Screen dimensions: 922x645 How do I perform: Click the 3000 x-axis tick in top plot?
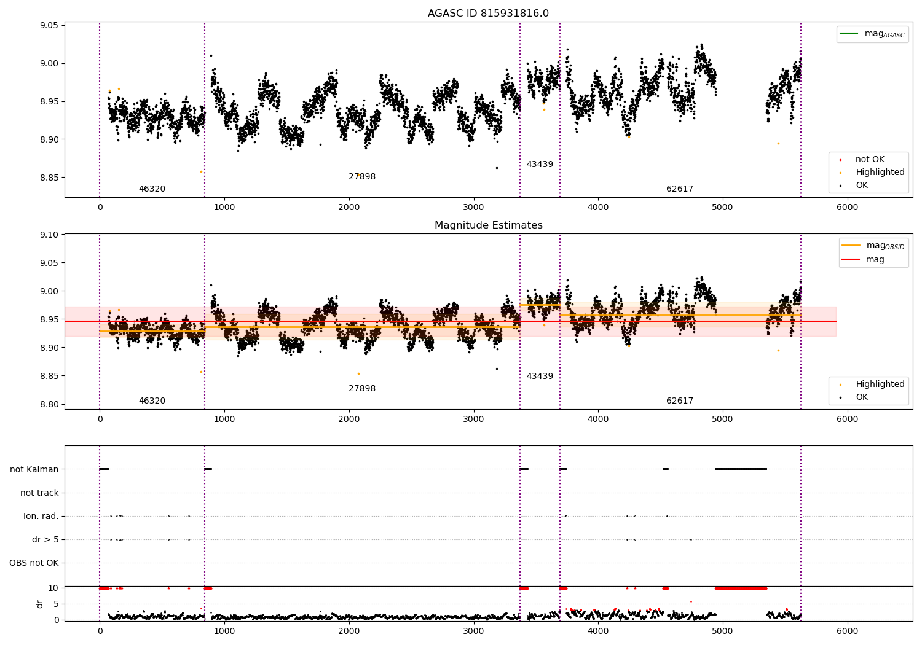(473, 208)
